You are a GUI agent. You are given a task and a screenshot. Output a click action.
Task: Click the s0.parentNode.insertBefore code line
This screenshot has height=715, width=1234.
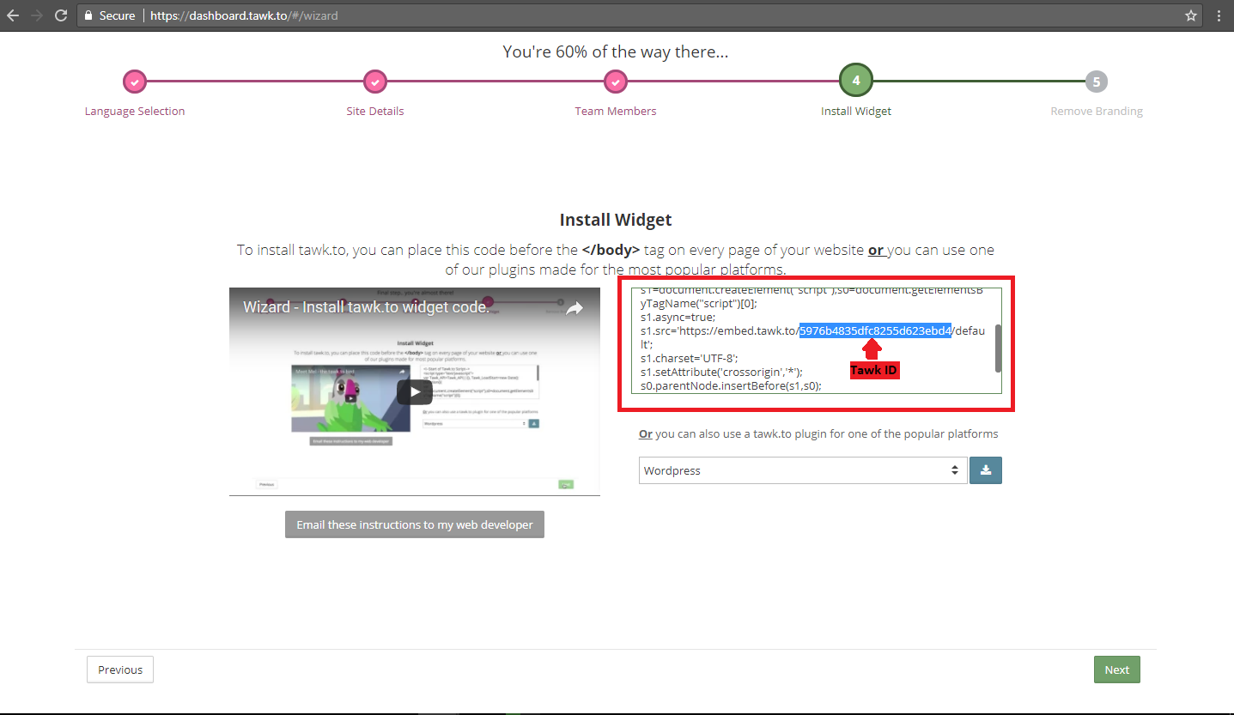(731, 385)
